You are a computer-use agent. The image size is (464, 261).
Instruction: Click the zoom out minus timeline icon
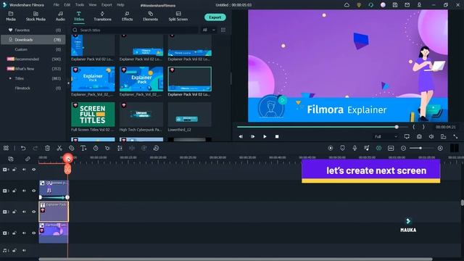[x=403, y=148]
